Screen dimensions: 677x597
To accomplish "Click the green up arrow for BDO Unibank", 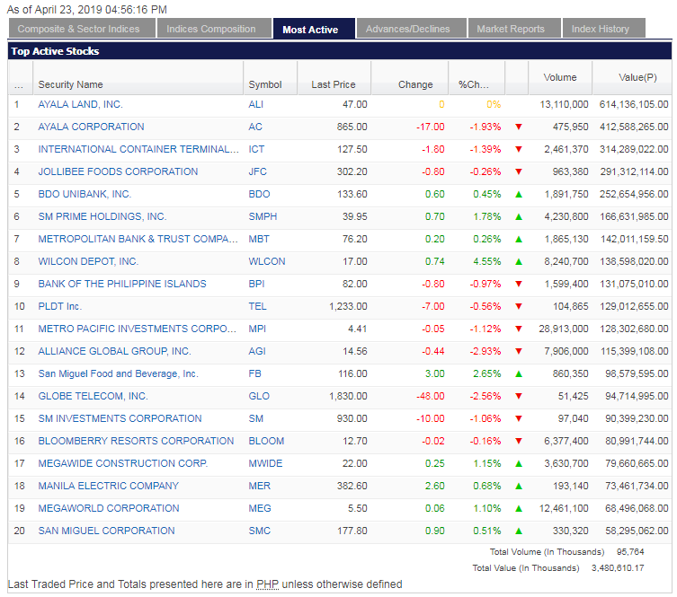I will tap(518, 194).
